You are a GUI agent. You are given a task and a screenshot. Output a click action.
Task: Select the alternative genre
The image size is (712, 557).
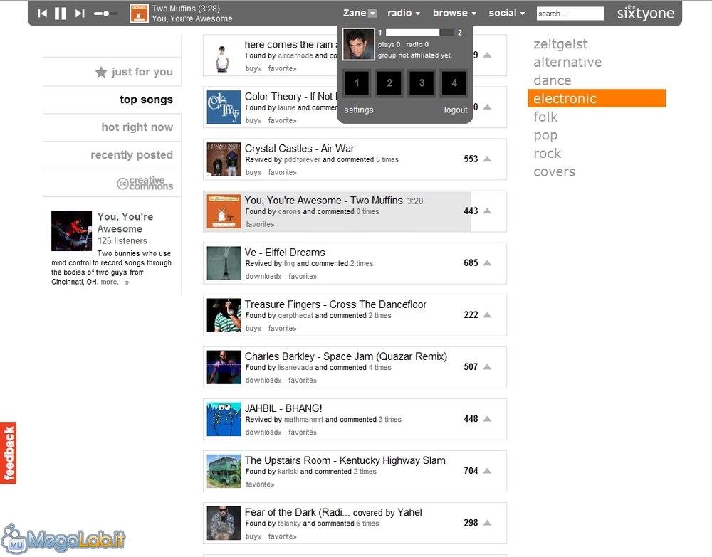567,62
